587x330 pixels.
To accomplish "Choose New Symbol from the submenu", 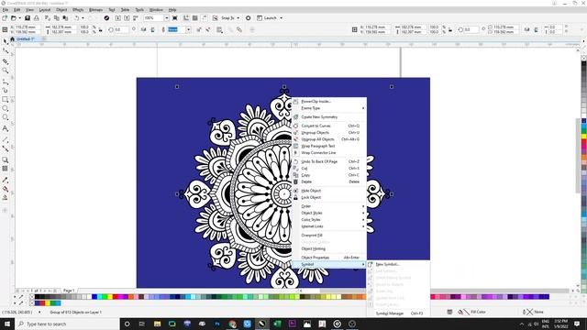I will coord(398,264).
